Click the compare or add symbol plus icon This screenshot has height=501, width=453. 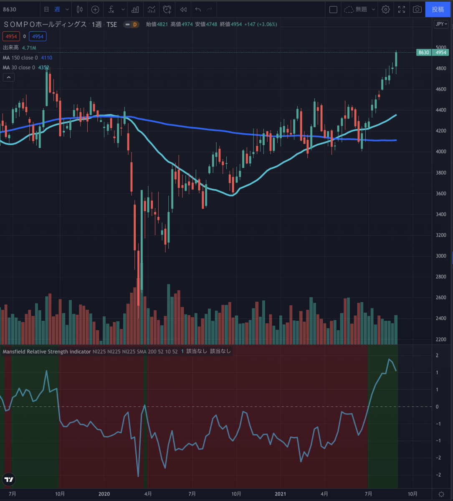click(x=95, y=9)
